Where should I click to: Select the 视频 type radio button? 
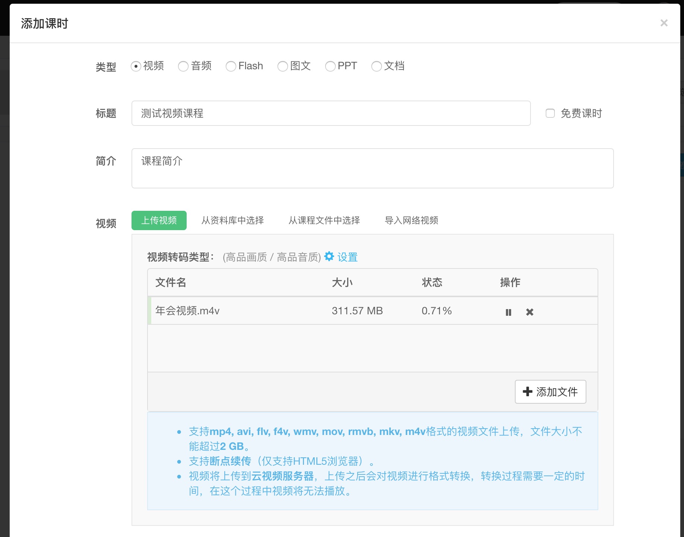[x=136, y=66]
